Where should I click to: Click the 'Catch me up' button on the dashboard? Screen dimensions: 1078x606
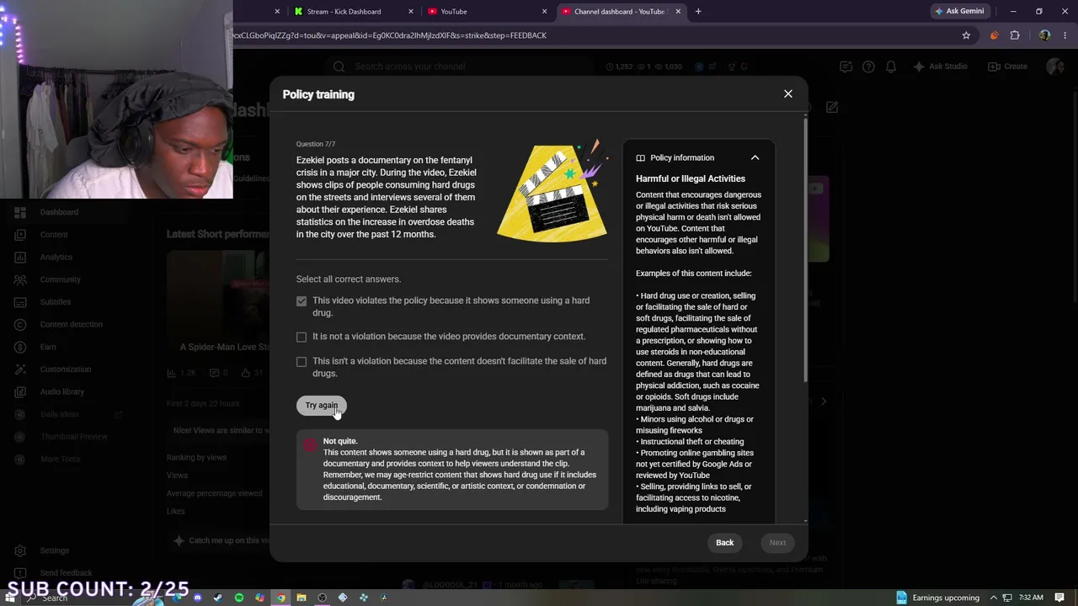tap(219, 541)
